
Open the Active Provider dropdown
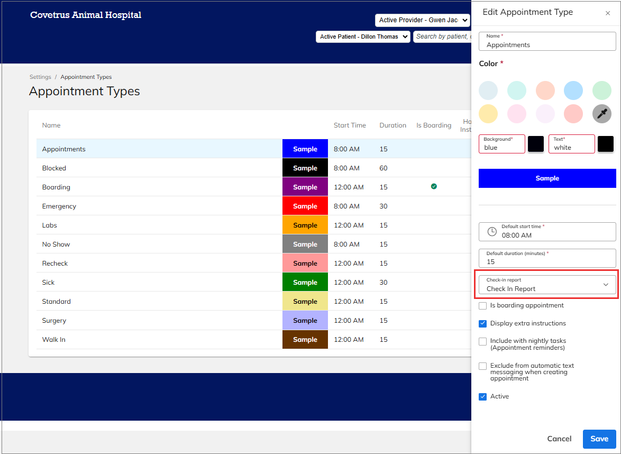[x=422, y=20]
